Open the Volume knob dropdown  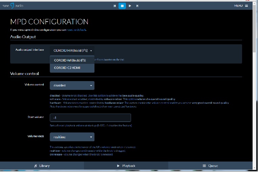pos(72,137)
